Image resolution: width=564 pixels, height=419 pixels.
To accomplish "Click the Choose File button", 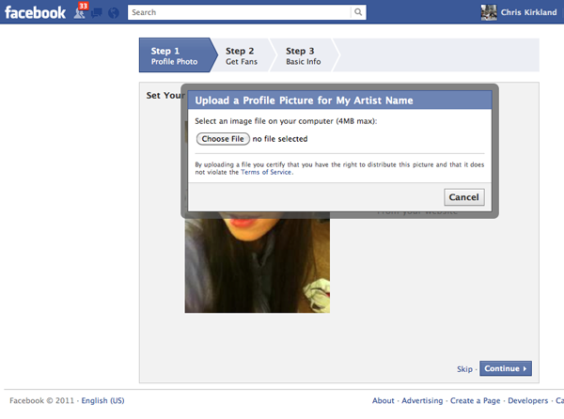I will click(223, 139).
